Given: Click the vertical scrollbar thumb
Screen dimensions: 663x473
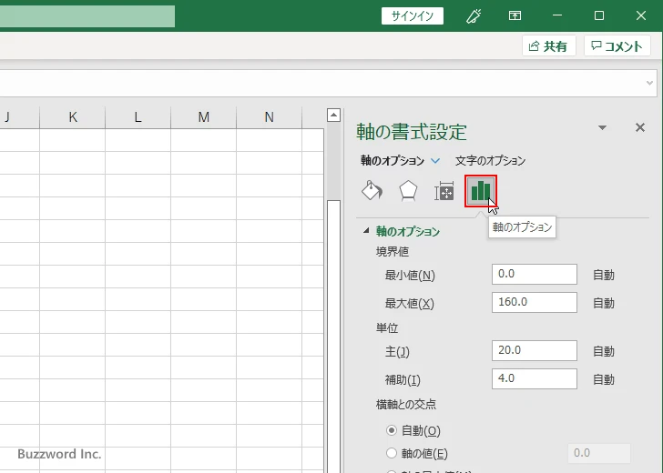Looking at the screenshot, I should coord(333,336).
